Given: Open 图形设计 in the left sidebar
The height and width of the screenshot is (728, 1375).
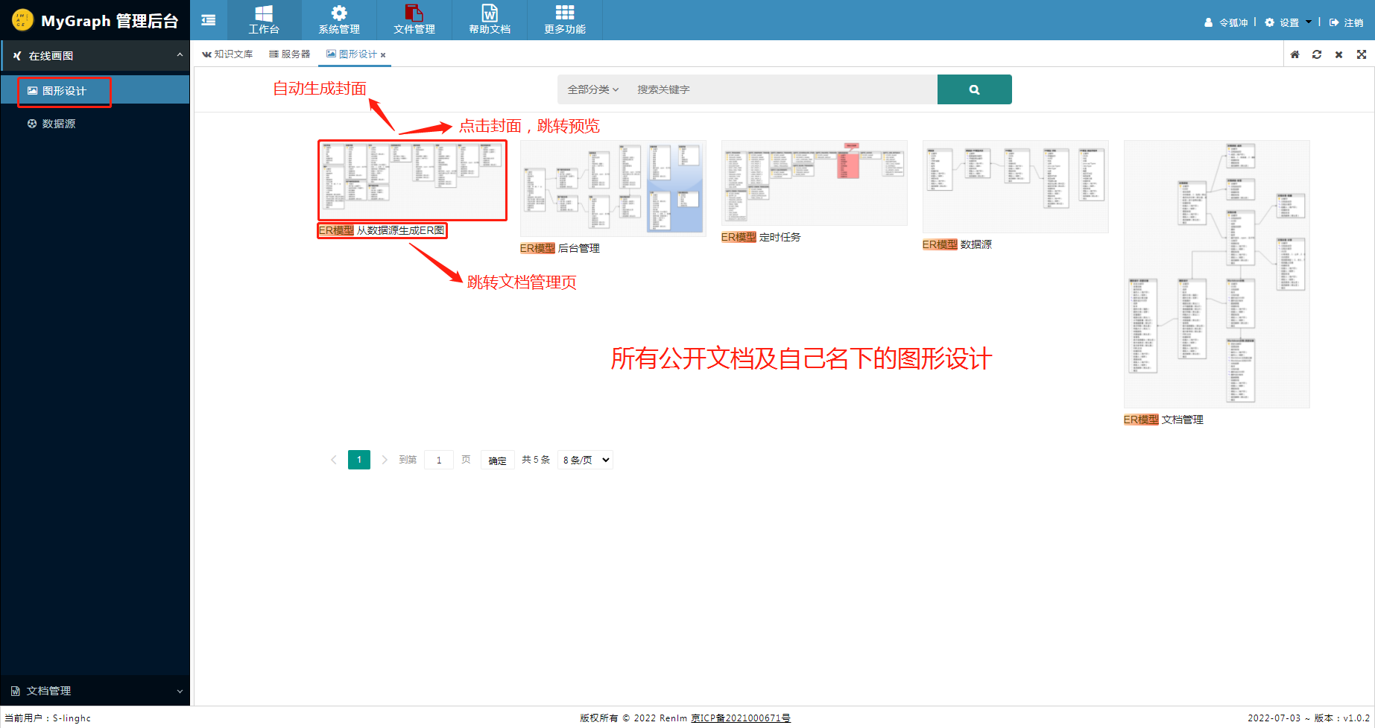Looking at the screenshot, I should (63, 90).
